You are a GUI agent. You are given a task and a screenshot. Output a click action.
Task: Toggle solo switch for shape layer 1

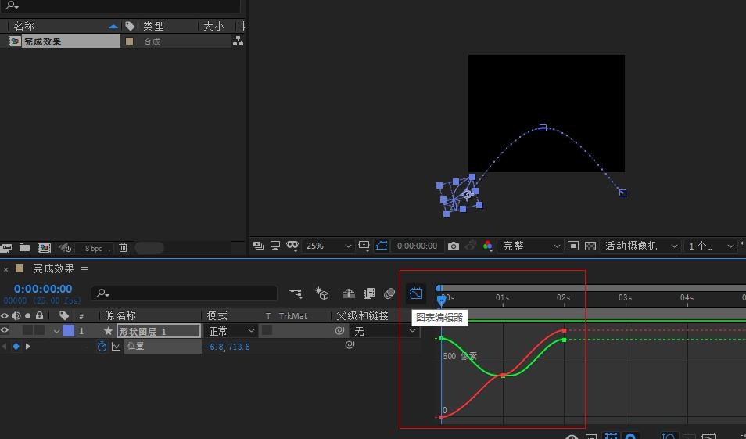28,330
